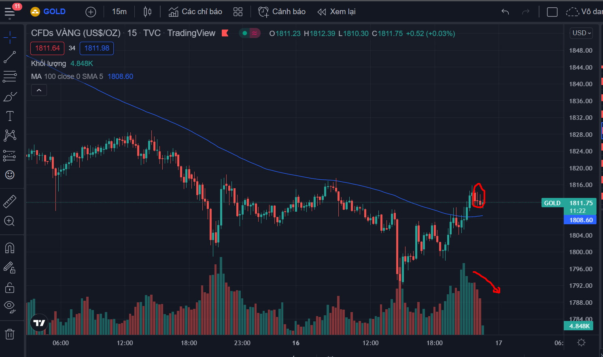Click the sell price 1811.64 button
Screen dimensions: 603x357
pos(47,48)
